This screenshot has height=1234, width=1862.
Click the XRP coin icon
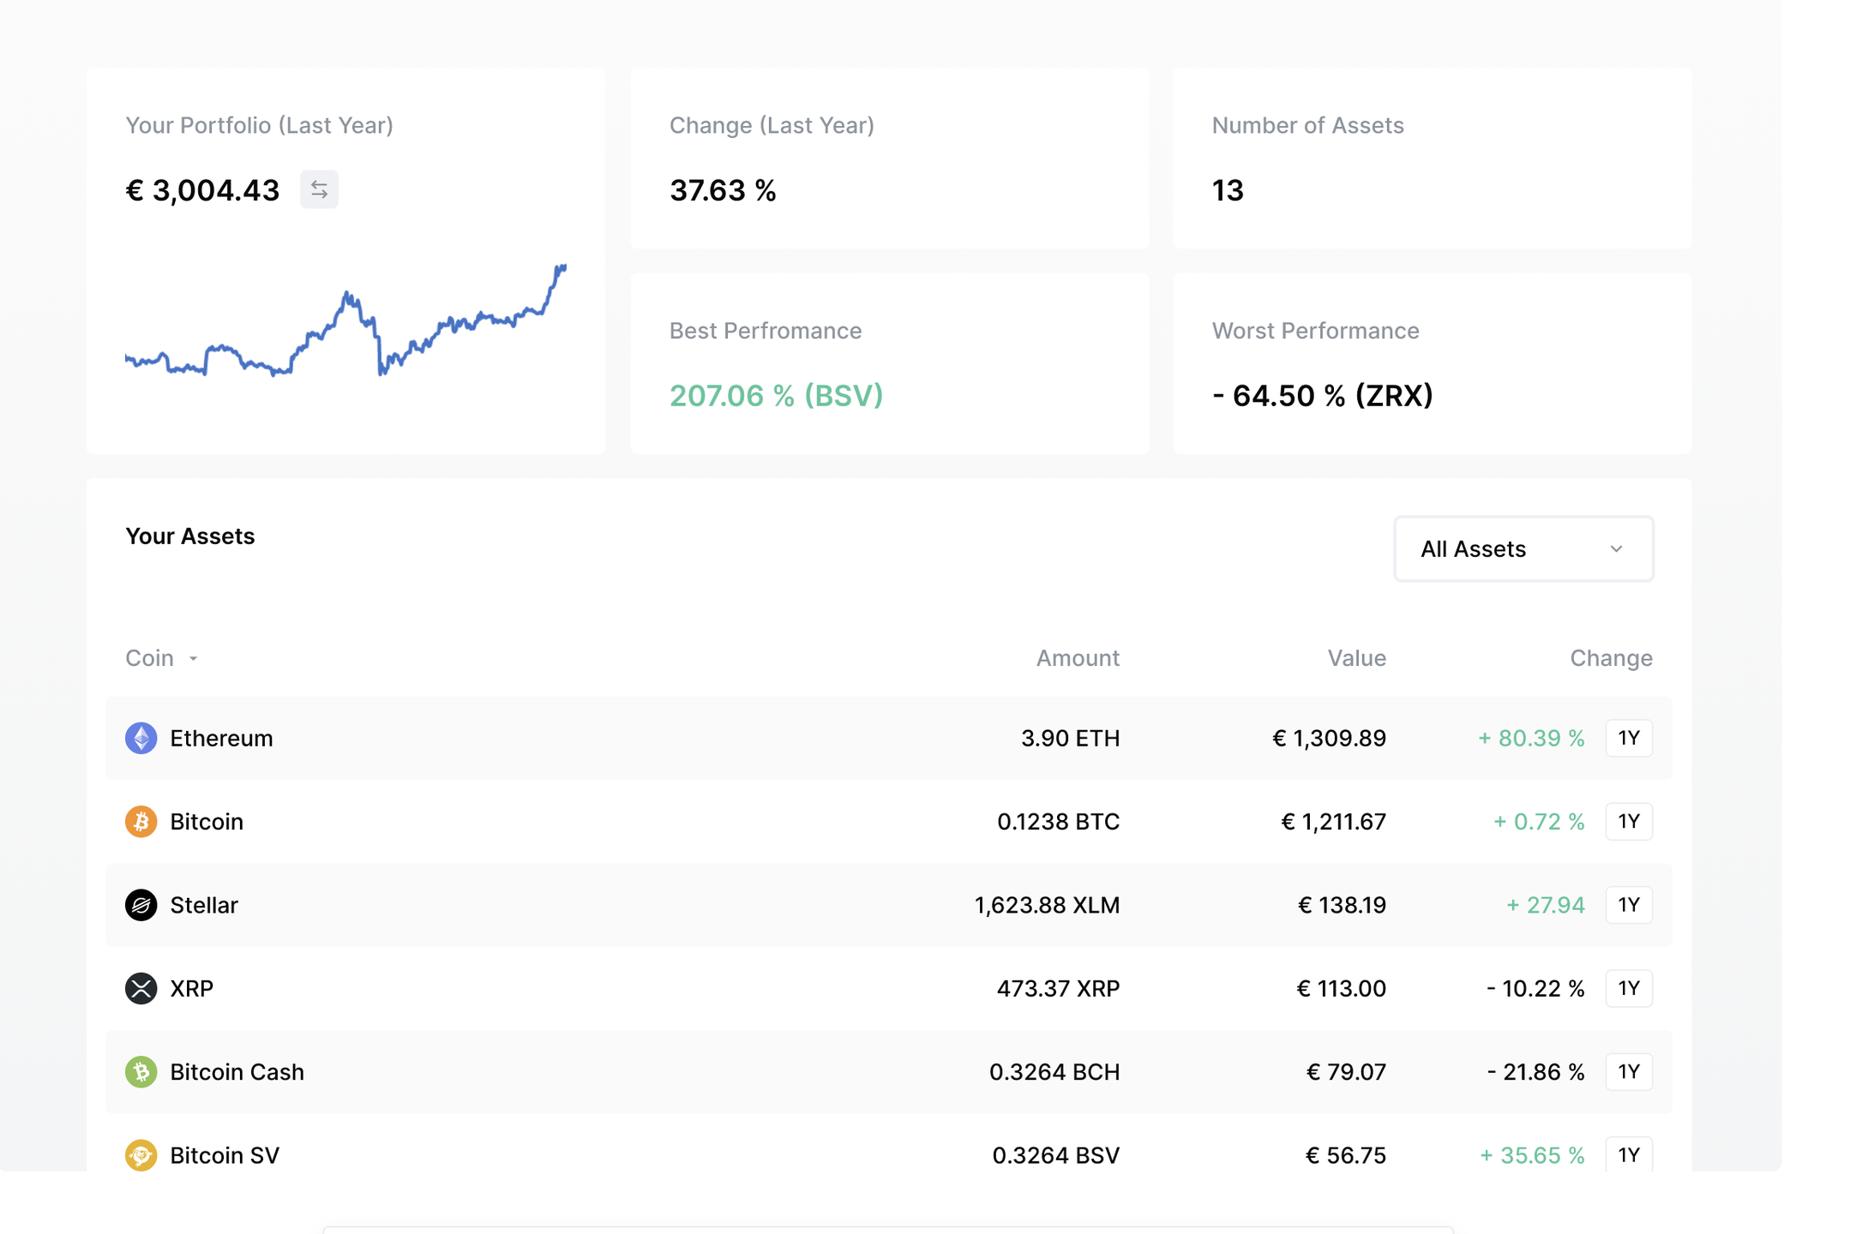(x=141, y=988)
